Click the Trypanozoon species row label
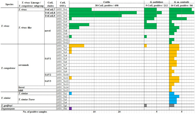 click(x=8, y=109)
